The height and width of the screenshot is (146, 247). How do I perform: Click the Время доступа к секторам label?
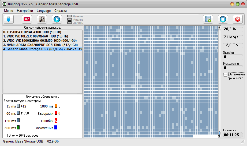pos(22,101)
